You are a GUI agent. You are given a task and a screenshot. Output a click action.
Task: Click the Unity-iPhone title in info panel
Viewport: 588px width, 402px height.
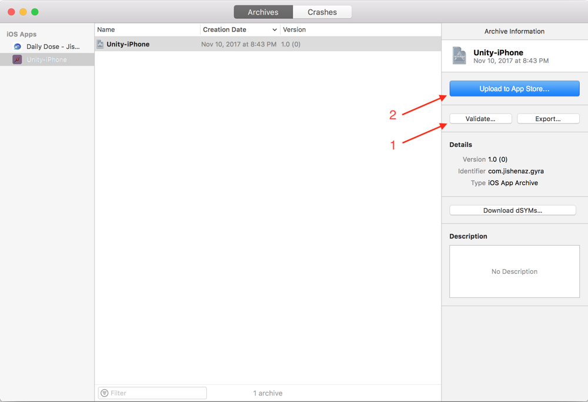coord(498,52)
